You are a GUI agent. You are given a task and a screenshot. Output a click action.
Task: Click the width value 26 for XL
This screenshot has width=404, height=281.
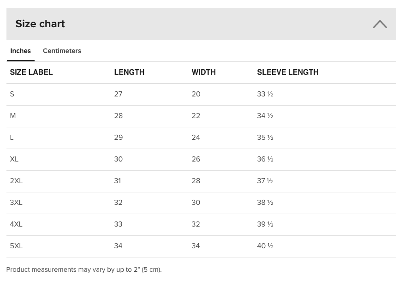196,159
